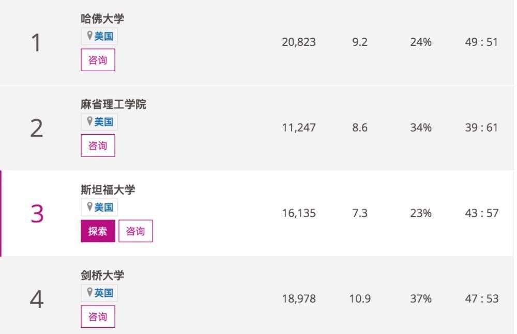Click the 20,823 student count for Harvard
517x334 pixels.
(299, 42)
